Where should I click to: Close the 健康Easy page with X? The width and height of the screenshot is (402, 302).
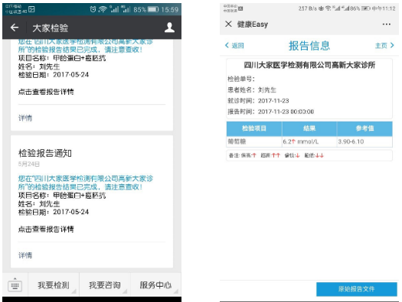[228, 24]
